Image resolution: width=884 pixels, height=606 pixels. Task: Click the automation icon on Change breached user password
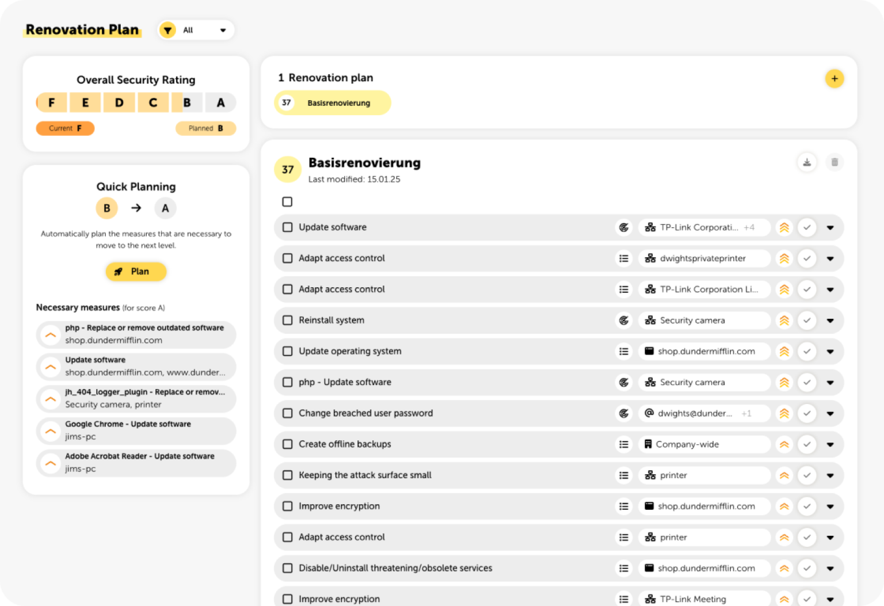pyautogui.click(x=623, y=413)
